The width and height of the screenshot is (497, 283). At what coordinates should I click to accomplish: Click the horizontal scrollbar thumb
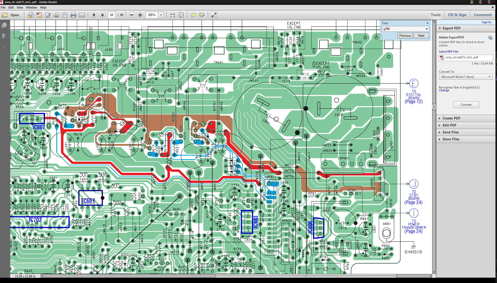tap(306, 276)
